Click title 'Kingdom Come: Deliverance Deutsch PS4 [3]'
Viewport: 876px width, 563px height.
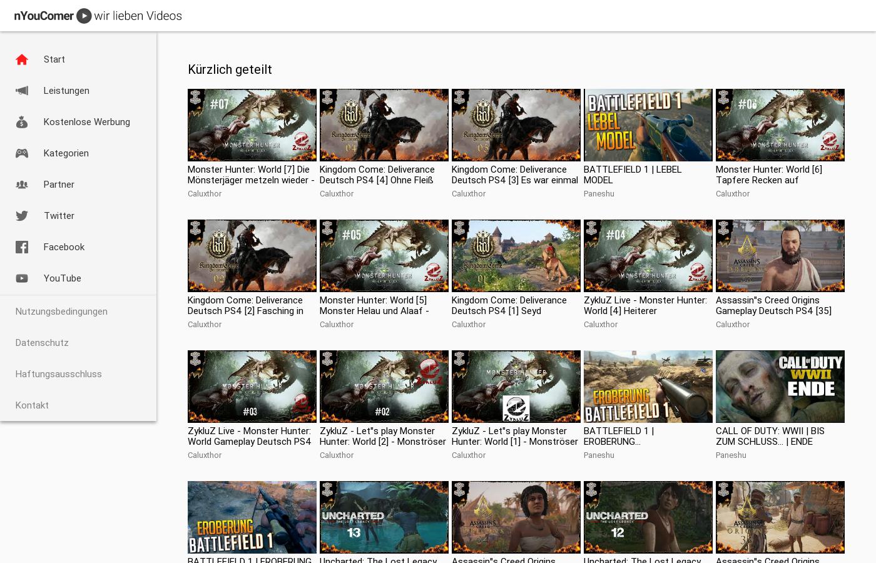pyautogui.click(x=515, y=175)
